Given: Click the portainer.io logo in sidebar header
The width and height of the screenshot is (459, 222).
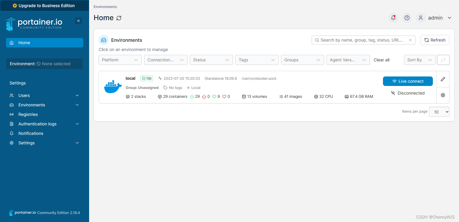Looking at the screenshot, I should click(x=34, y=24).
